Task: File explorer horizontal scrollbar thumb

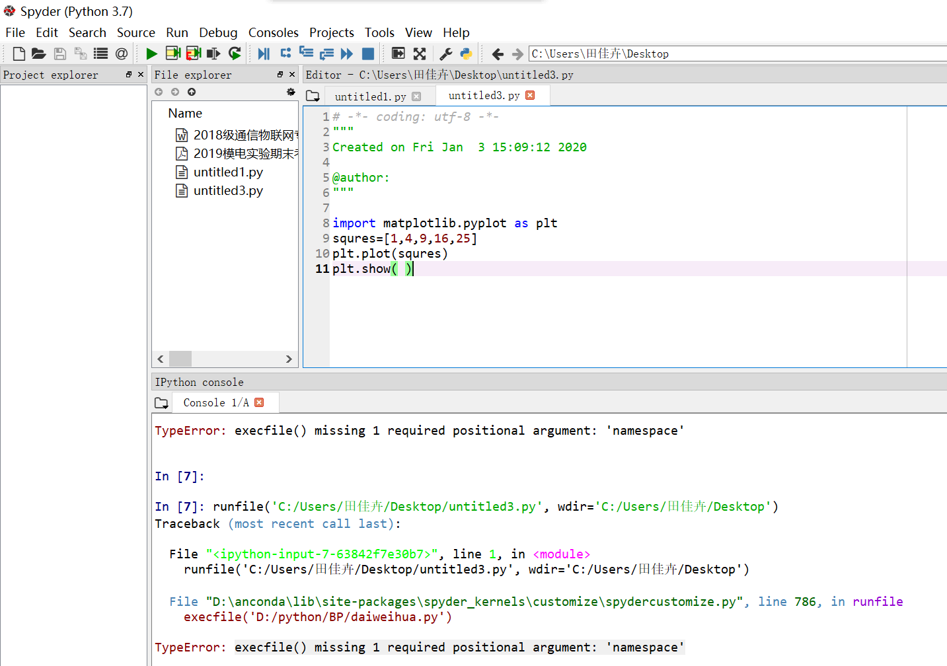Action: [x=180, y=359]
